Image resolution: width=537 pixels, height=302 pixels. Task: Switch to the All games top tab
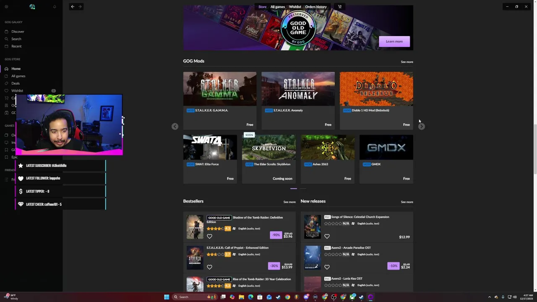point(278,7)
